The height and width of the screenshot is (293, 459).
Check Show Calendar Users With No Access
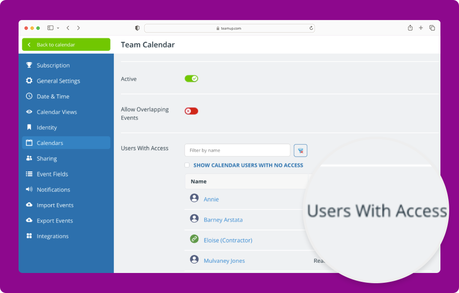(187, 165)
